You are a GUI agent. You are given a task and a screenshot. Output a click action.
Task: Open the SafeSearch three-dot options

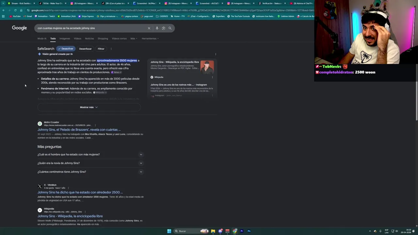(x=111, y=49)
